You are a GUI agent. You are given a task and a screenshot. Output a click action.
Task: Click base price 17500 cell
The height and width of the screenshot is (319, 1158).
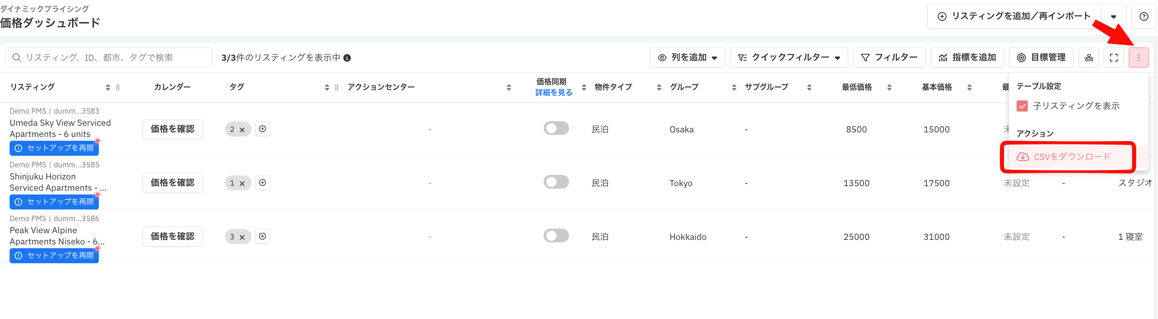(936, 183)
